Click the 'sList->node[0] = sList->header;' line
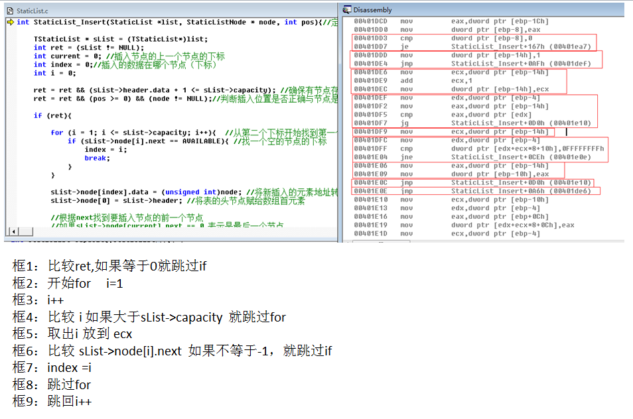This screenshot has width=633, height=419. click(178, 200)
